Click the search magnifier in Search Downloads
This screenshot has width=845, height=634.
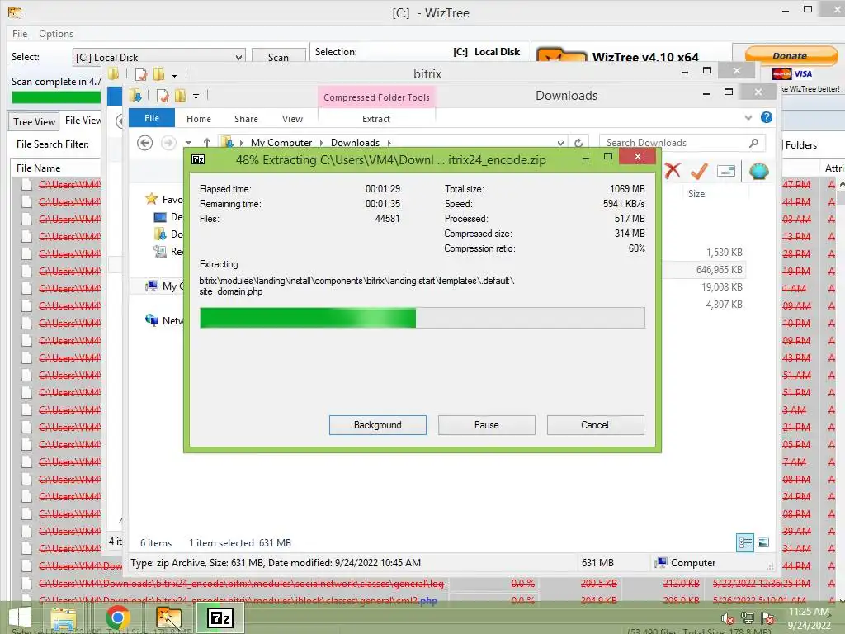coord(754,143)
